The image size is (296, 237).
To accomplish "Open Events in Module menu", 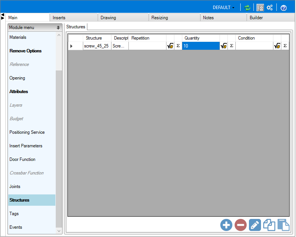I will tap(32, 227).
